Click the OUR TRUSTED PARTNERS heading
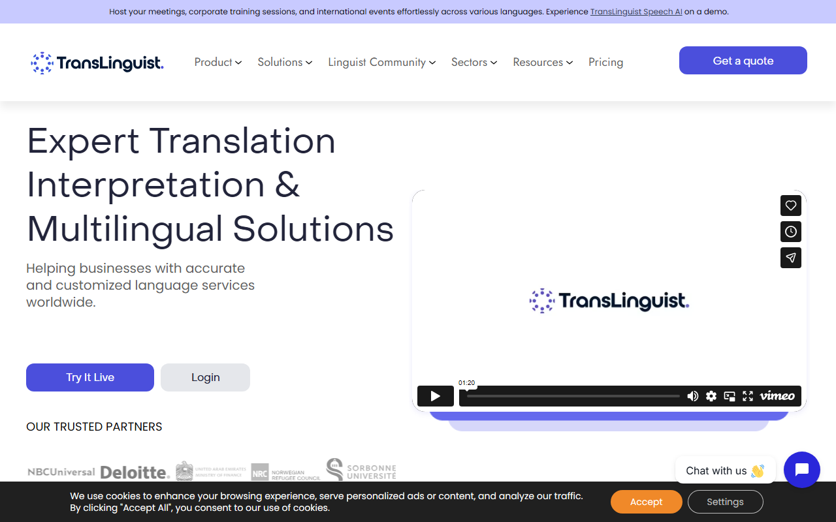Viewport: 836px width, 522px height. coord(94,427)
